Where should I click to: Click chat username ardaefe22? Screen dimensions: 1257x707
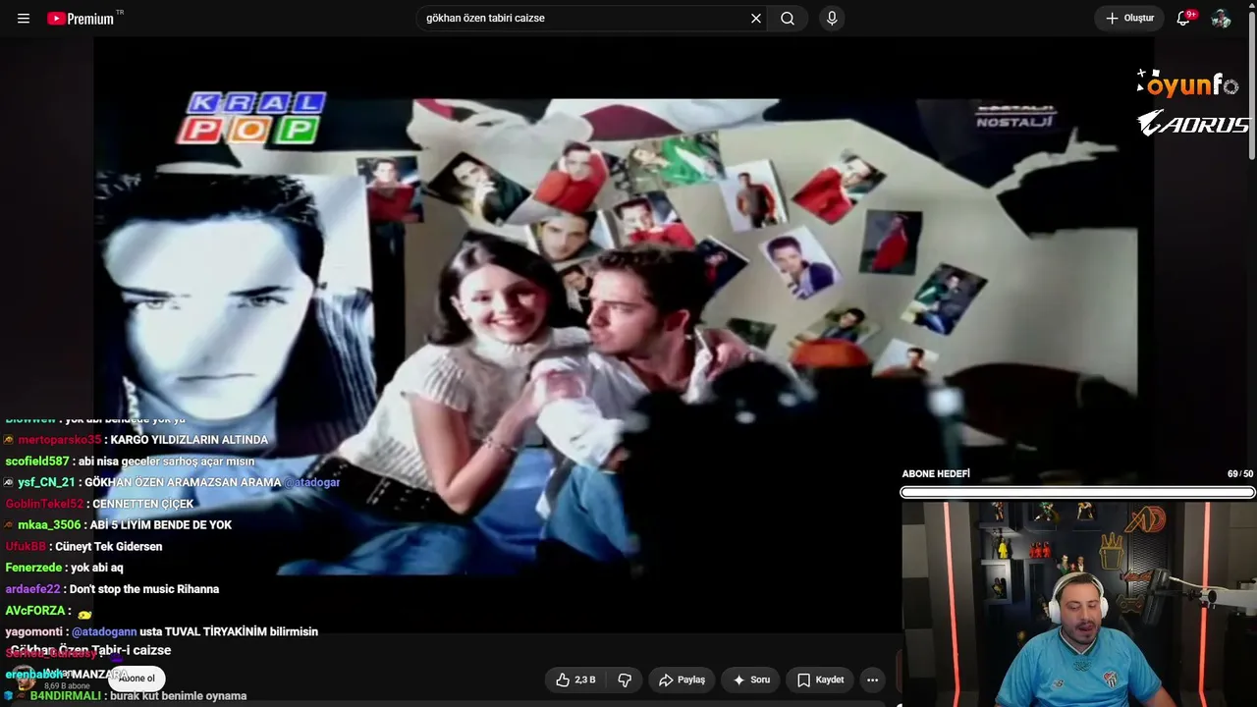(x=32, y=589)
